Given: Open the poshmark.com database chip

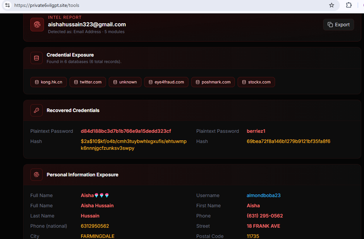Looking at the screenshot, I should click(x=213, y=82).
